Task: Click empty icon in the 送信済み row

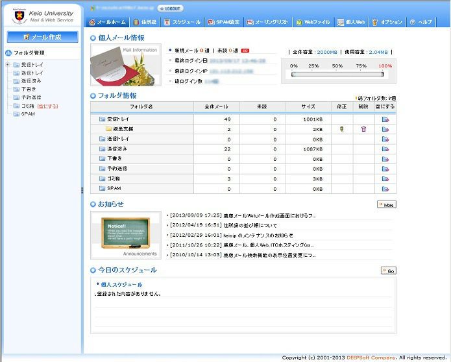Action: [385, 149]
